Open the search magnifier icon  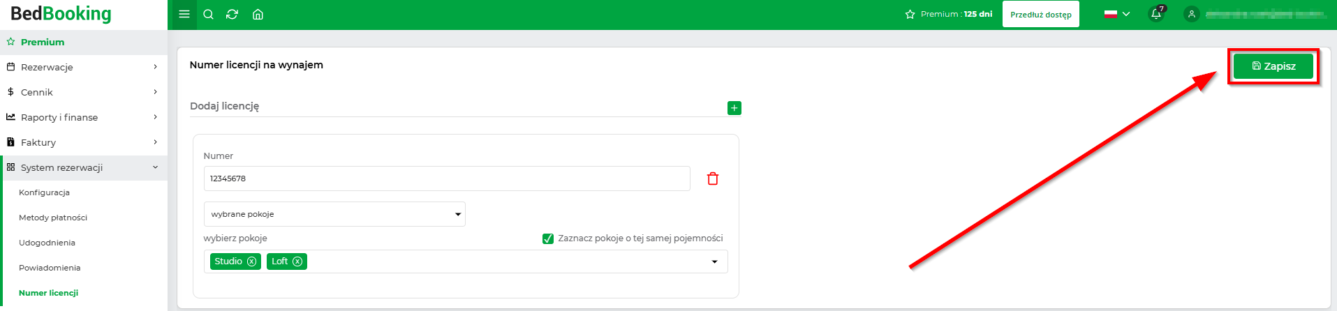pos(208,14)
